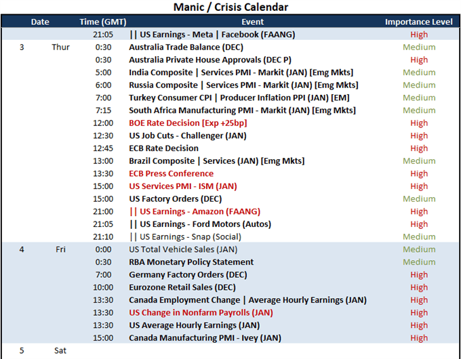
Task: Click the 13:00 time for Brazil Composite
Action: (x=103, y=161)
